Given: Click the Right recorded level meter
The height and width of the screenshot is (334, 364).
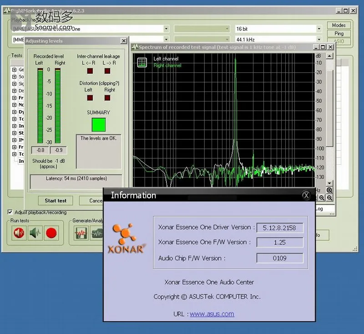Looking at the screenshot, I should tap(58, 106).
